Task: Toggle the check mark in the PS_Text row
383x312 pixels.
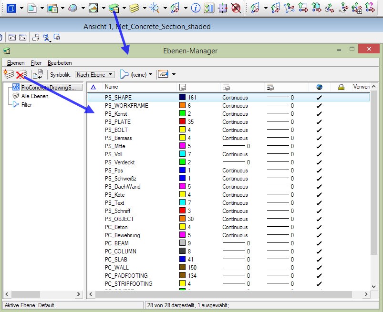Action: point(319,203)
